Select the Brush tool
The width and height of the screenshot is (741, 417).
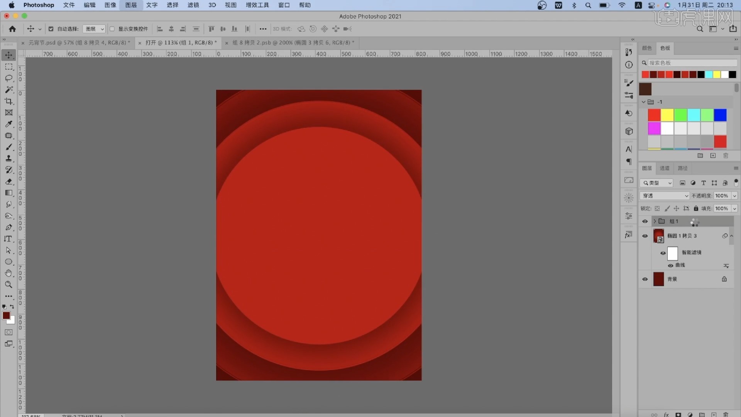(8, 147)
